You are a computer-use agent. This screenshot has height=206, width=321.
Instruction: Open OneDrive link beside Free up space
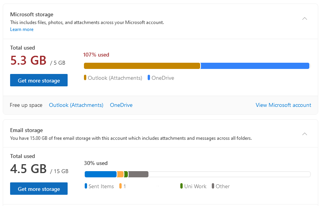point(121,105)
